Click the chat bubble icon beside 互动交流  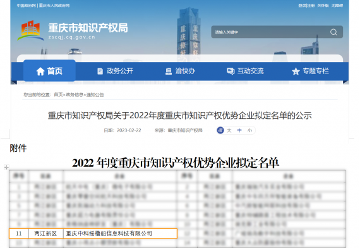[x=231, y=71]
